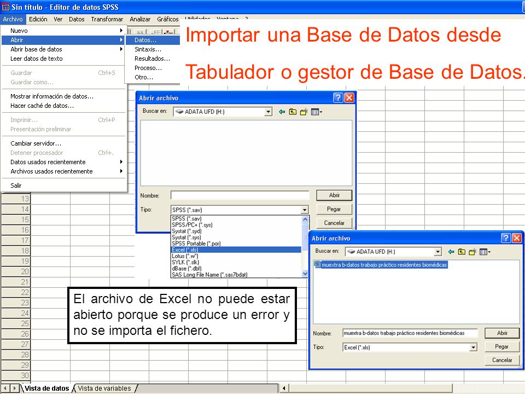Choose Hacer caché de datos... entry
The width and height of the screenshot is (525, 394).
pos(63,106)
